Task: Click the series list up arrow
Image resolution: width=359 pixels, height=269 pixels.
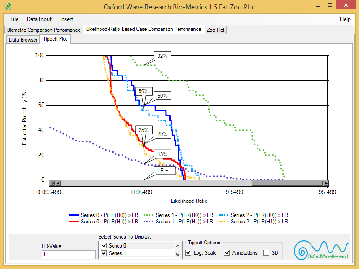Action: pos(178,246)
